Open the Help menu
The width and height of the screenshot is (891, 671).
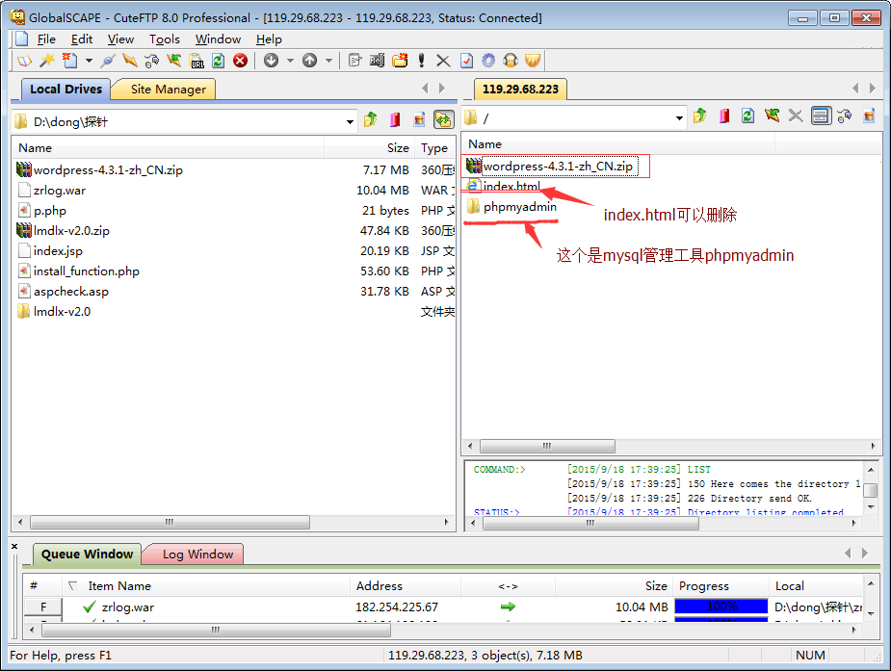[x=269, y=39]
